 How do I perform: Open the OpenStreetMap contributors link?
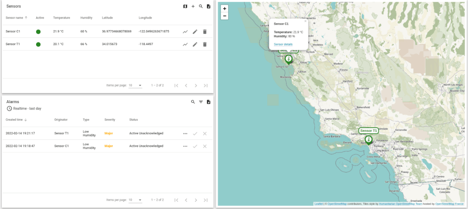pyautogui.click(x=337, y=204)
